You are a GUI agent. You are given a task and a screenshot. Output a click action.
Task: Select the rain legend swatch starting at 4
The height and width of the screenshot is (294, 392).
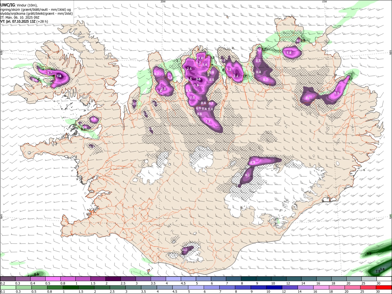(164, 287)
